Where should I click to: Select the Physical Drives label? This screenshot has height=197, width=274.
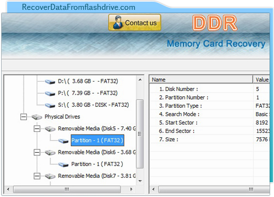[x=62, y=117]
